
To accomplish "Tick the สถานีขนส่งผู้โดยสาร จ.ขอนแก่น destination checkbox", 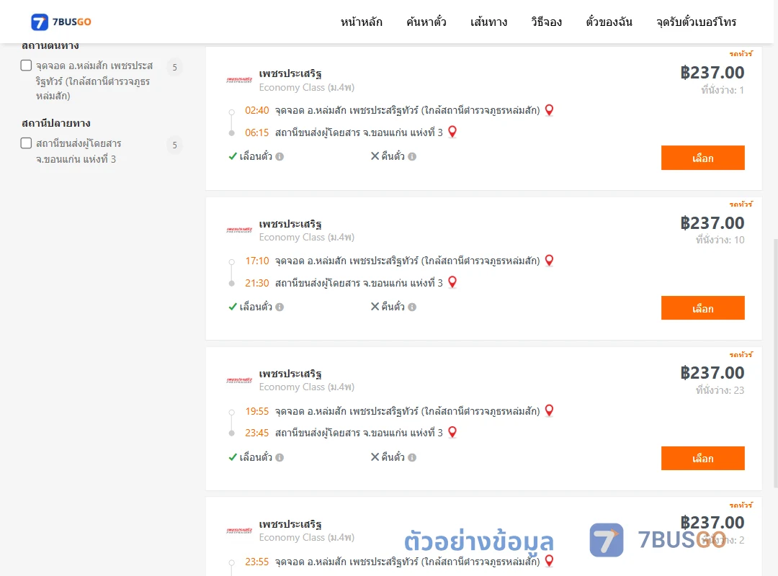I will click(27, 143).
